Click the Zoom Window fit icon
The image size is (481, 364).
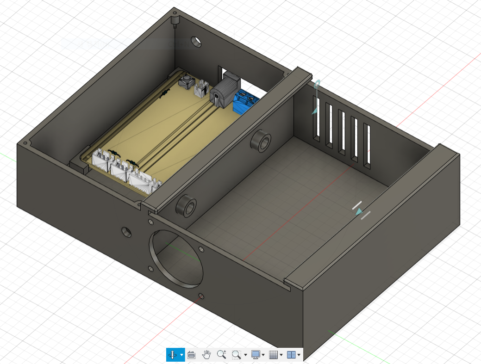point(236,355)
